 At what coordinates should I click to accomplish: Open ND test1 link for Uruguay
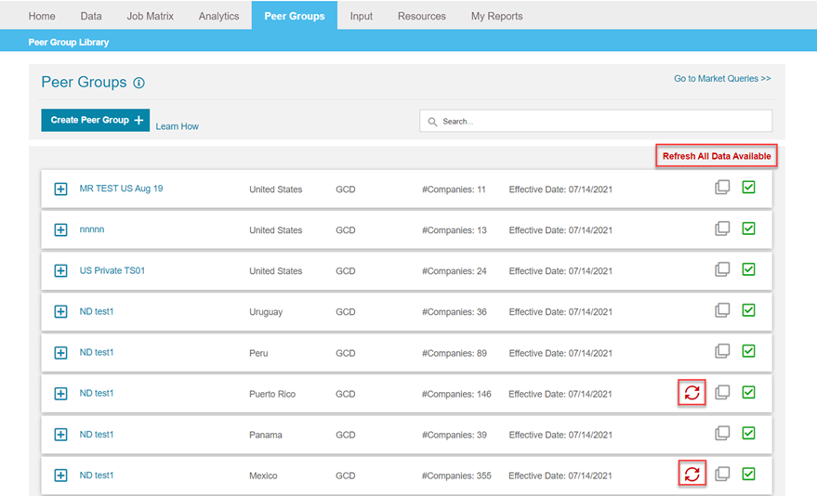click(97, 311)
